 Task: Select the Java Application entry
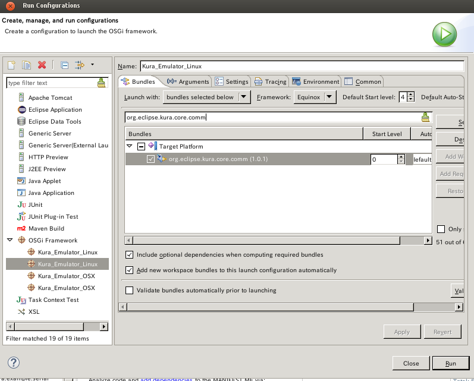(x=51, y=193)
